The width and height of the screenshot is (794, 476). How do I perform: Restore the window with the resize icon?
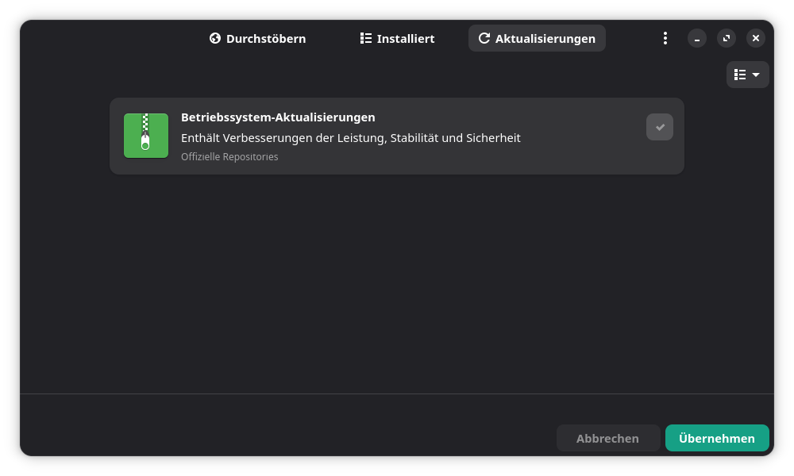(727, 38)
